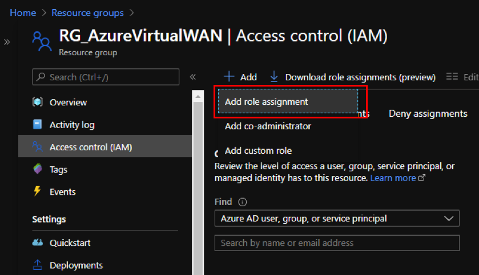Screen dimensions: 479x275
Task: Click the scrollbar up arrow in sidebar
Action: [x=198, y=97]
